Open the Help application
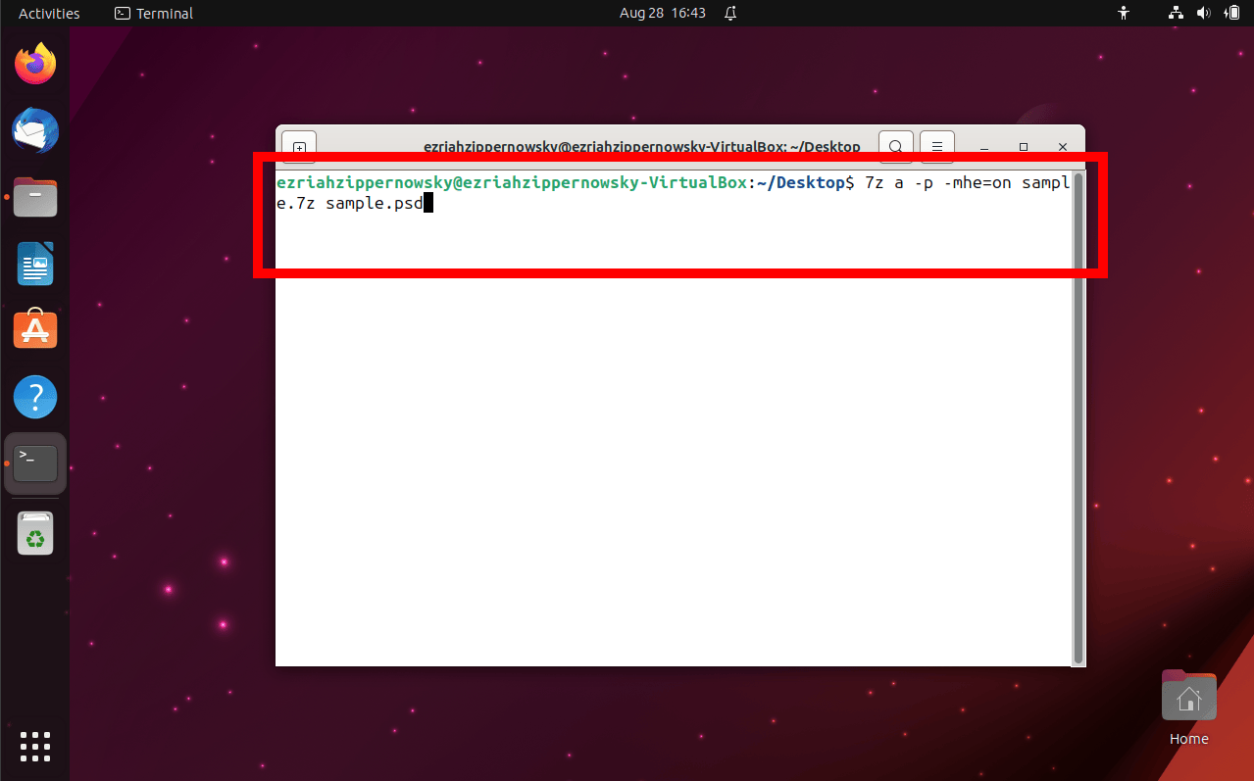Image resolution: width=1254 pixels, height=781 pixels. [x=35, y=397]
